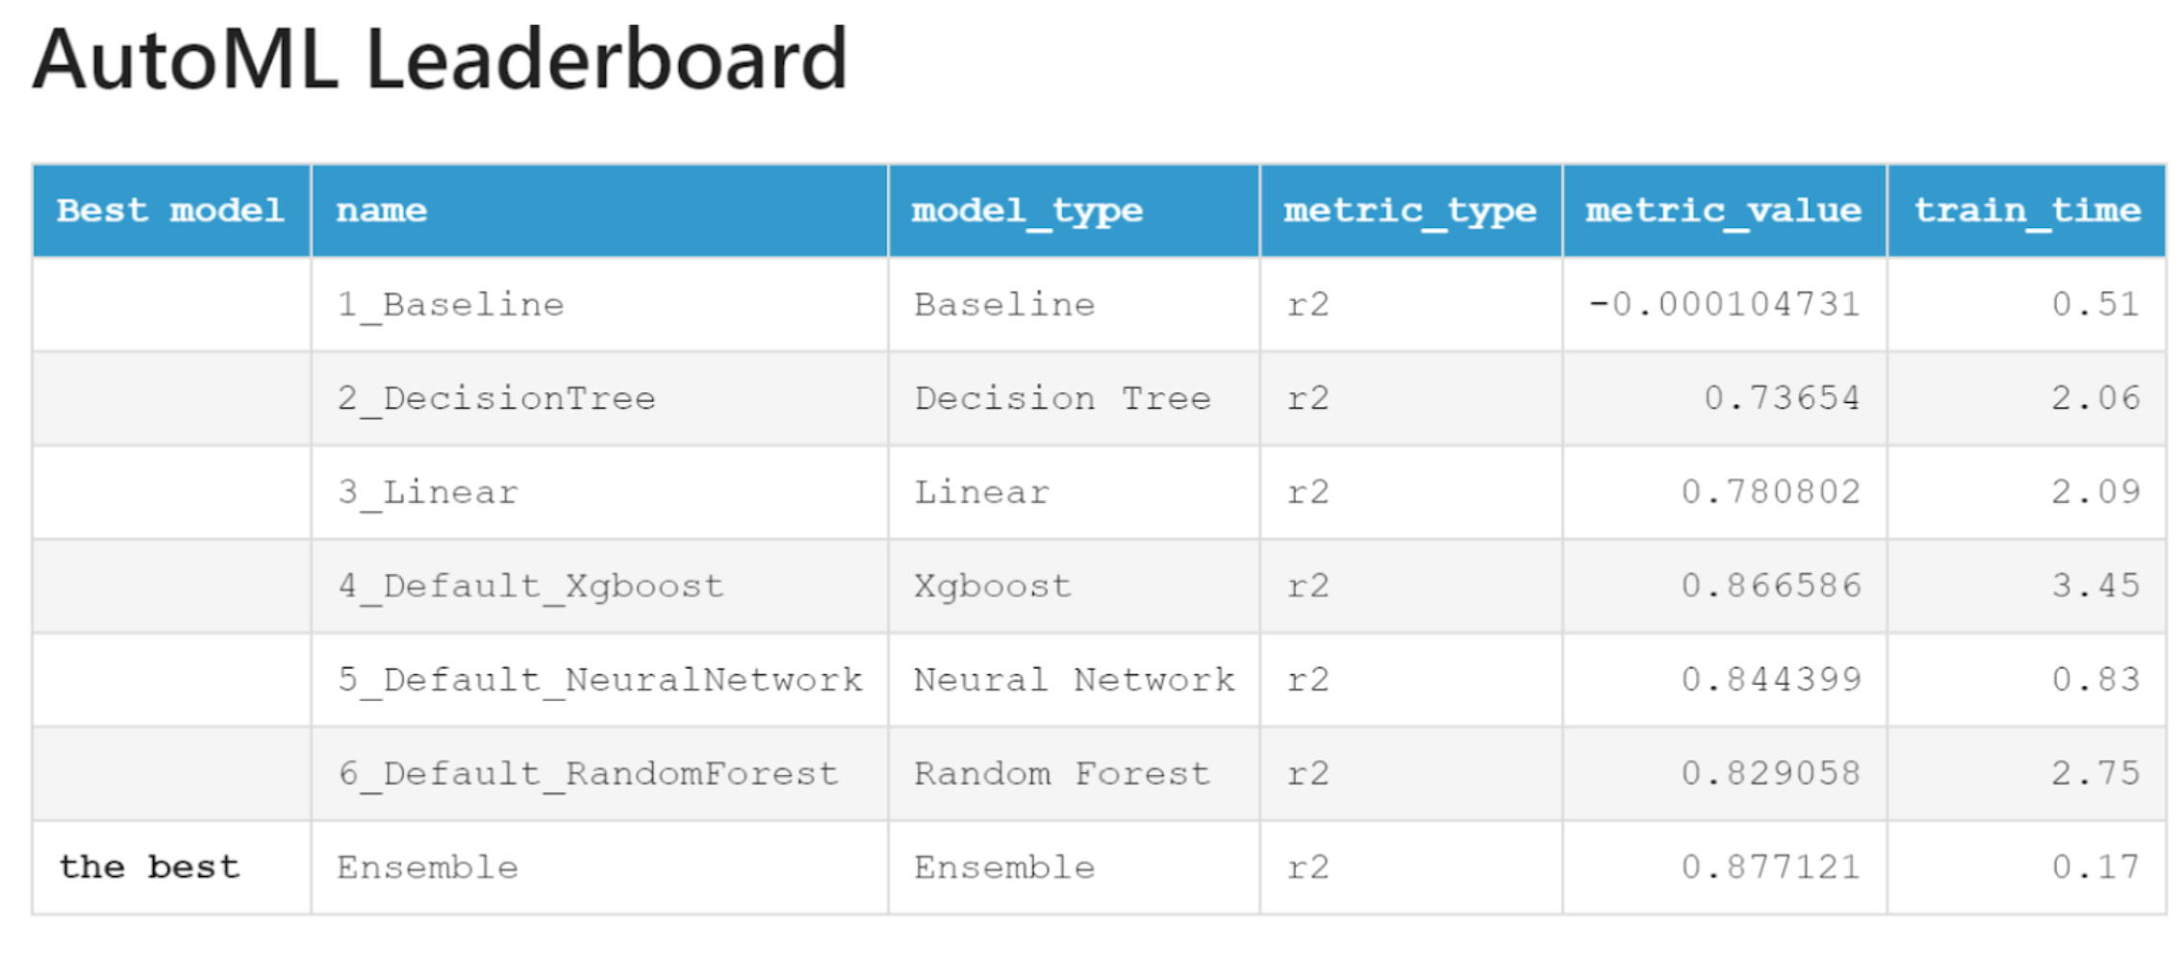Click "the best" label in Ensemble row

[149, 868]
